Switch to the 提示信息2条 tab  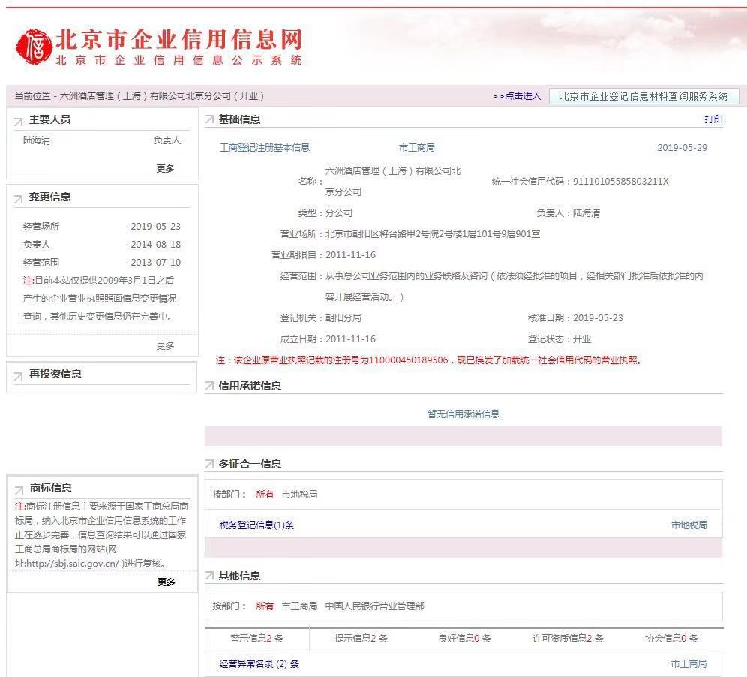click(361, 639)
